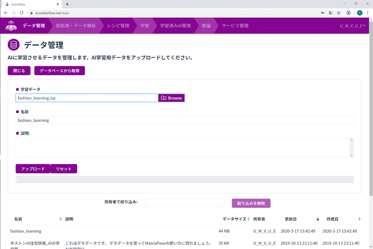
Task: Open the 学習 navigation step
Action: [x=145, y=26]
